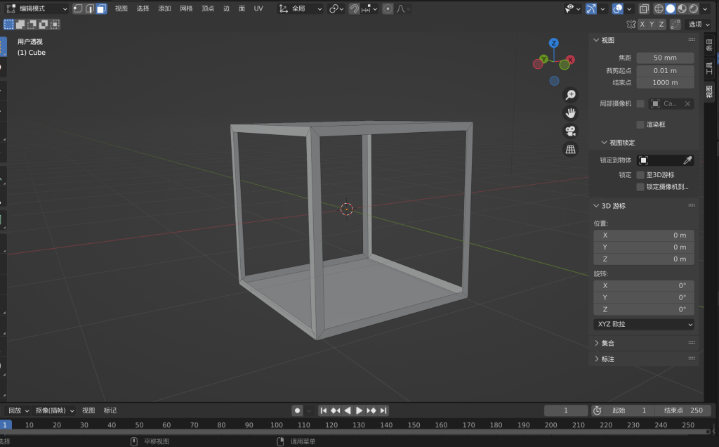719x447 pixels.
Task: Open the 网格 menu
Action: [x=186, y=8]
